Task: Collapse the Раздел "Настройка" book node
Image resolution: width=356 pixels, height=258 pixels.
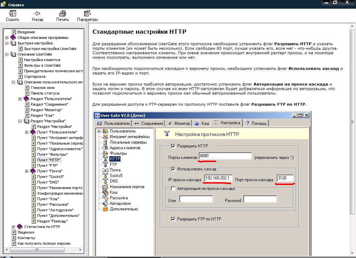Action: (x=20, y=121)
